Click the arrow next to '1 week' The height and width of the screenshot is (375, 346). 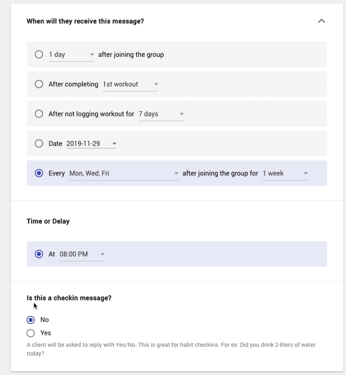(x=305, y=174)
